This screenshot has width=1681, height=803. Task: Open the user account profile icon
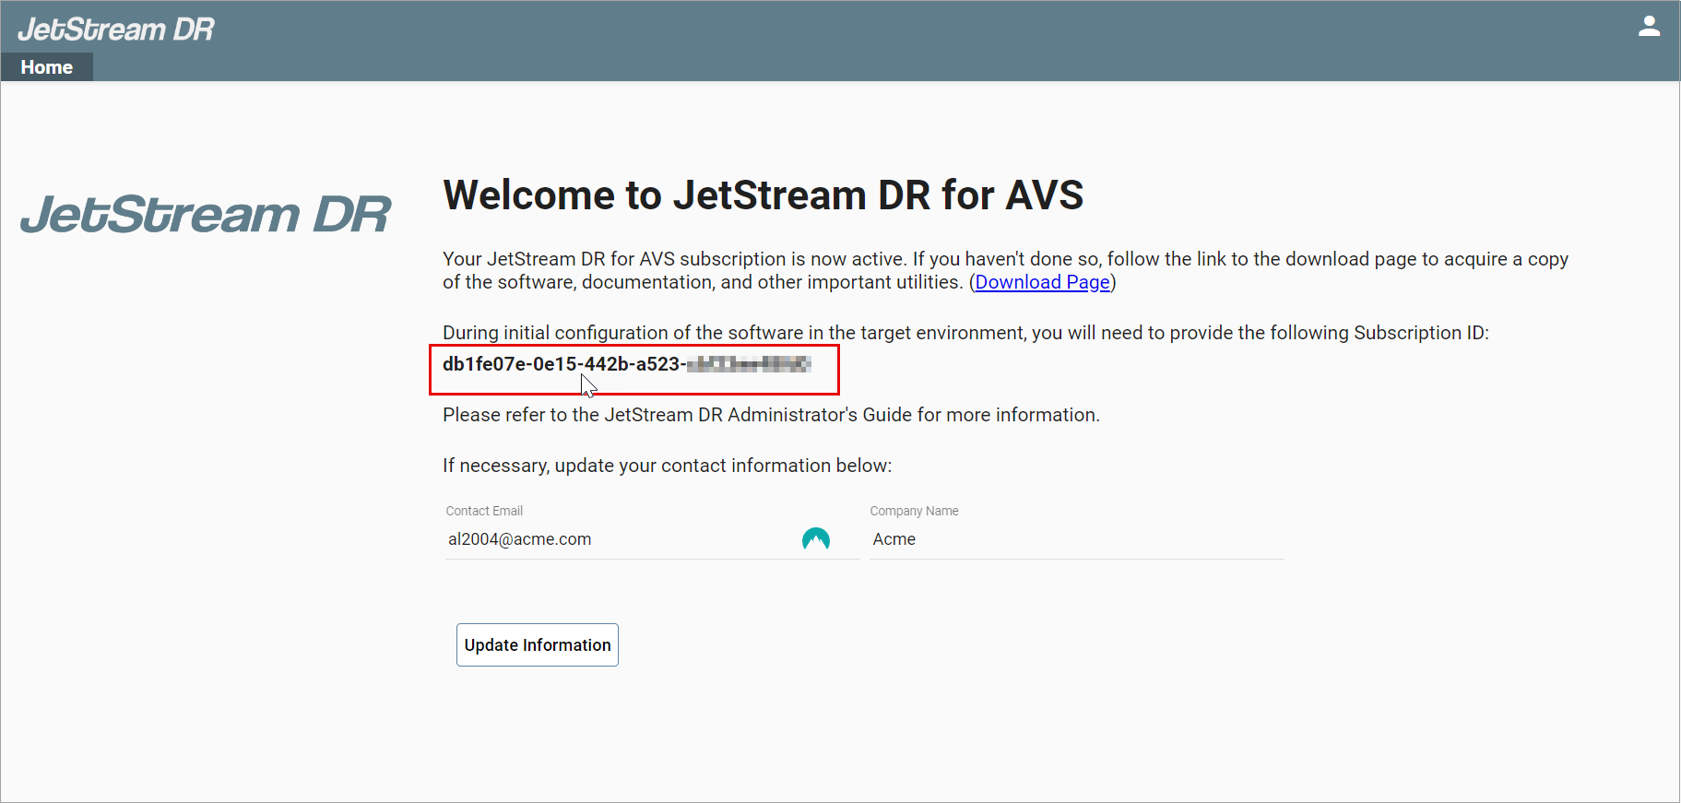point(1649,27)
